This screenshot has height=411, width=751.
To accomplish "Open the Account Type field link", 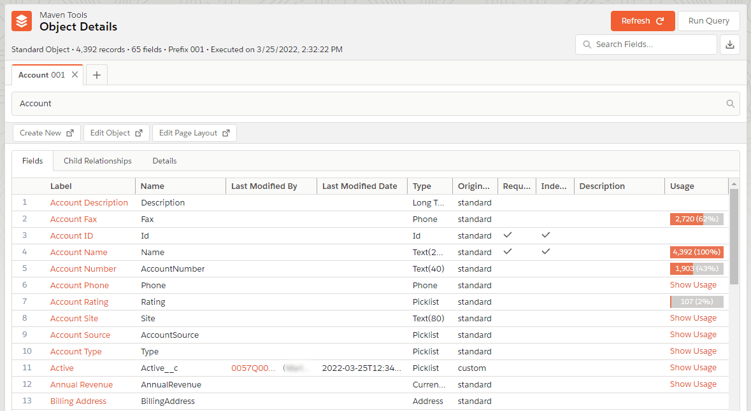I will pyautogui.click(x=76, y=352).
